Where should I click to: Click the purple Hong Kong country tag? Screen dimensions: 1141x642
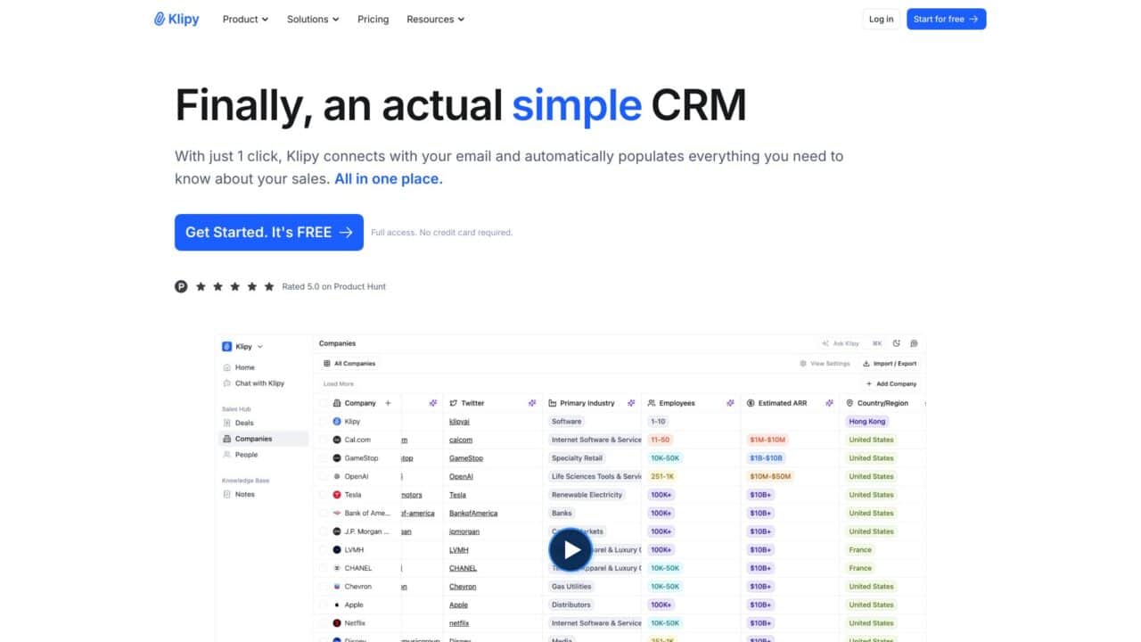pyautogui.click(x=866, y=422)
